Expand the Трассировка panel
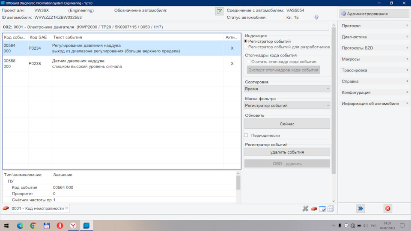The height and width of the screenshot is (231, 411). pyautogui.click(x=374, y=70)
